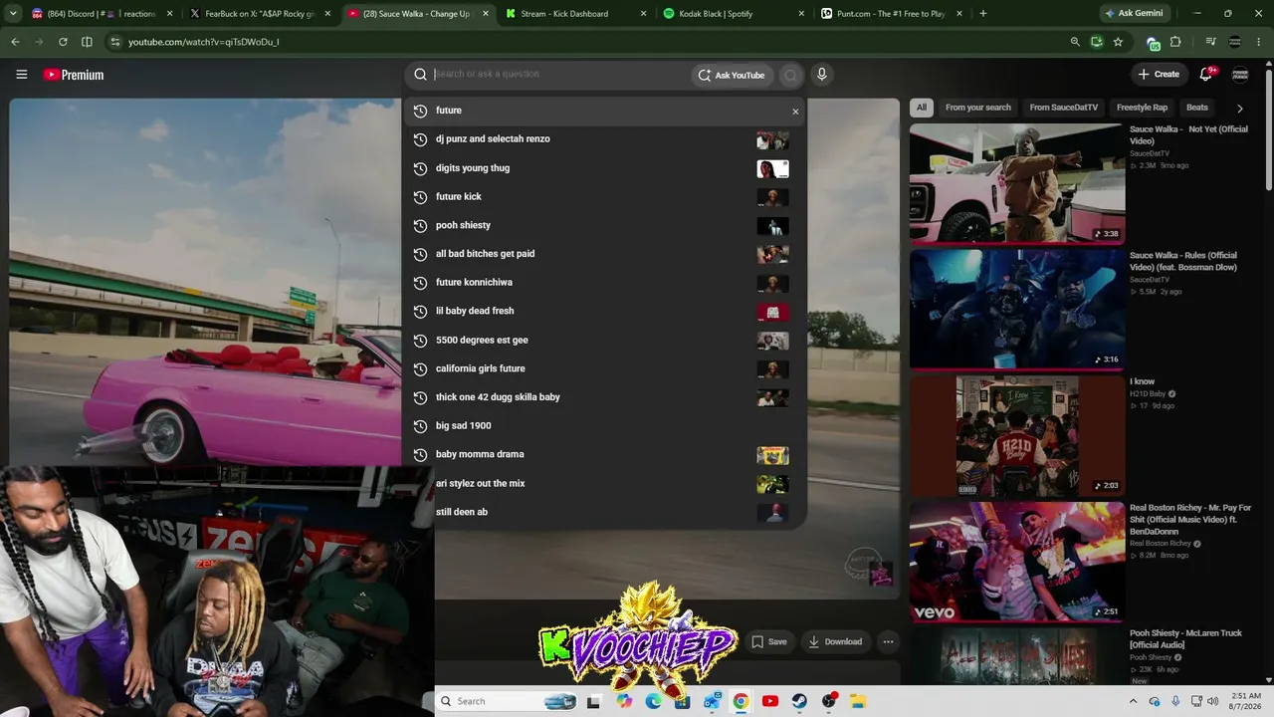Viewport: 1274px width, 717px height.
Task: Select the 'All' filter chip
Action: (x=922, y=108)
